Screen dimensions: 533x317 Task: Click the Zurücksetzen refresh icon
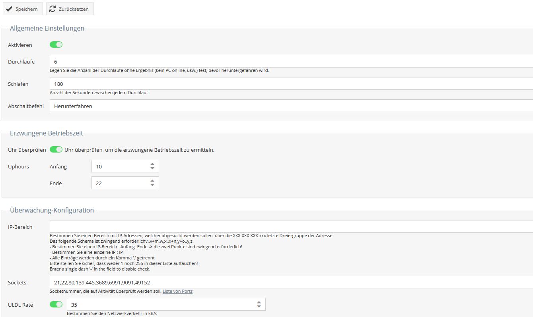(53, 9)
